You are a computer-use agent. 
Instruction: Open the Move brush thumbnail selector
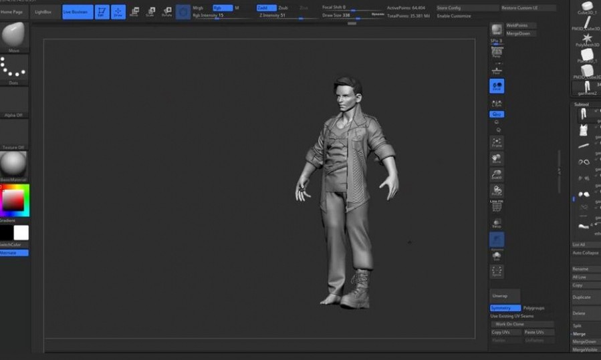14,37
